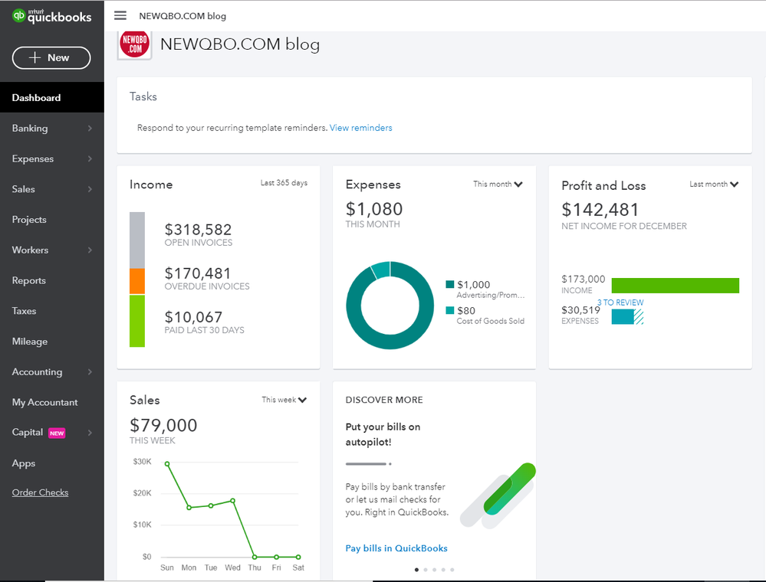Open the Order Checks link
The height and width of the screenshot is (582, 766).
pyautogui.click(x=40, y=492)
